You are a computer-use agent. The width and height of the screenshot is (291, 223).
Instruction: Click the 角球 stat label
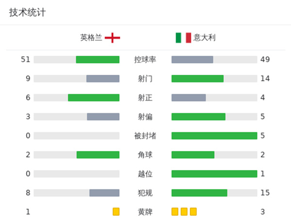145,155
